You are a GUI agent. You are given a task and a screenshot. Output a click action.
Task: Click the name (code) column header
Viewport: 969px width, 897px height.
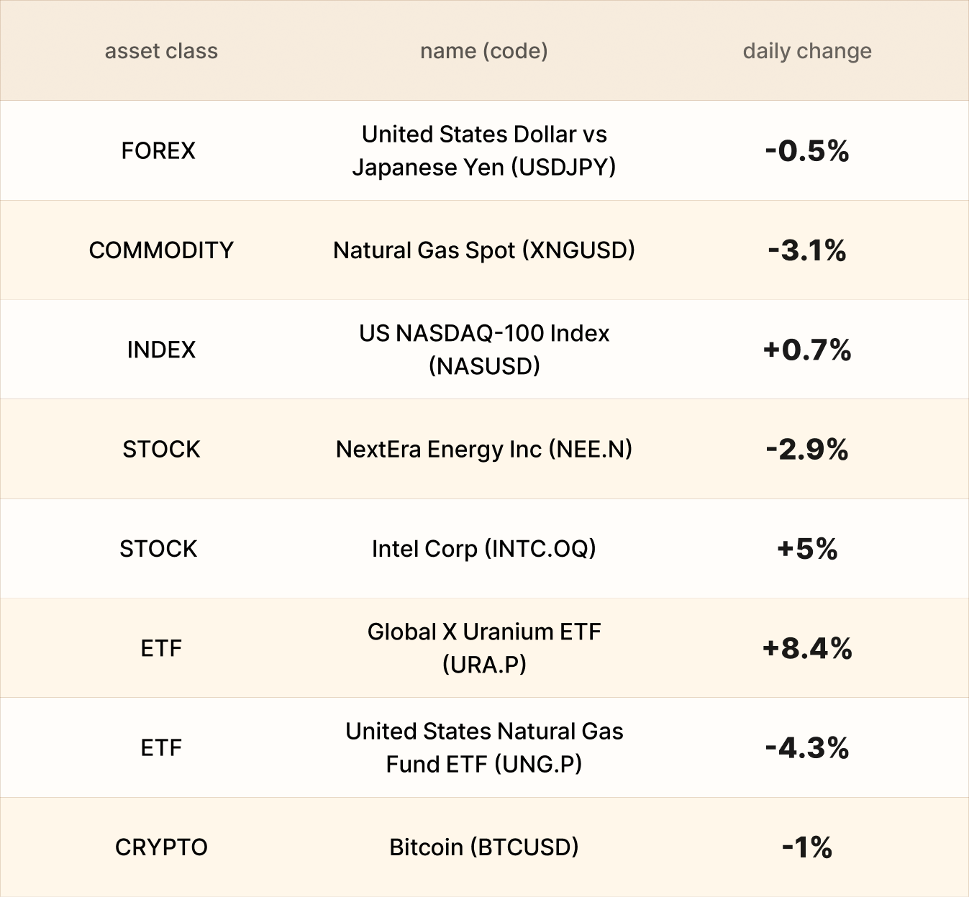[483, 51]
